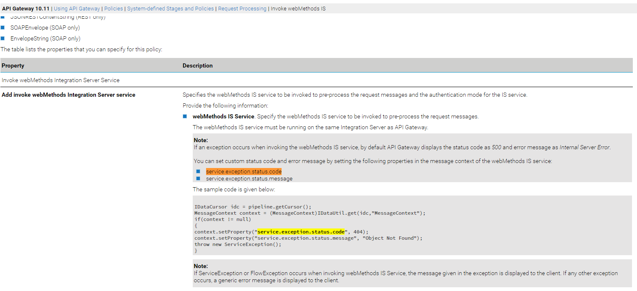Click the orange-highlighted service.exception.status.code text
The height and width of the screenshot is (291, 637).
coord(244,171)
